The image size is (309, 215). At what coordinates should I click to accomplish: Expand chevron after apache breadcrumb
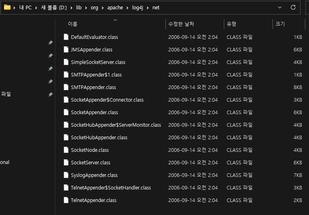127,8
